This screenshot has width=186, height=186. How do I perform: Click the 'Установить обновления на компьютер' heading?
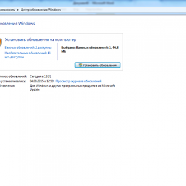point(40,40)
